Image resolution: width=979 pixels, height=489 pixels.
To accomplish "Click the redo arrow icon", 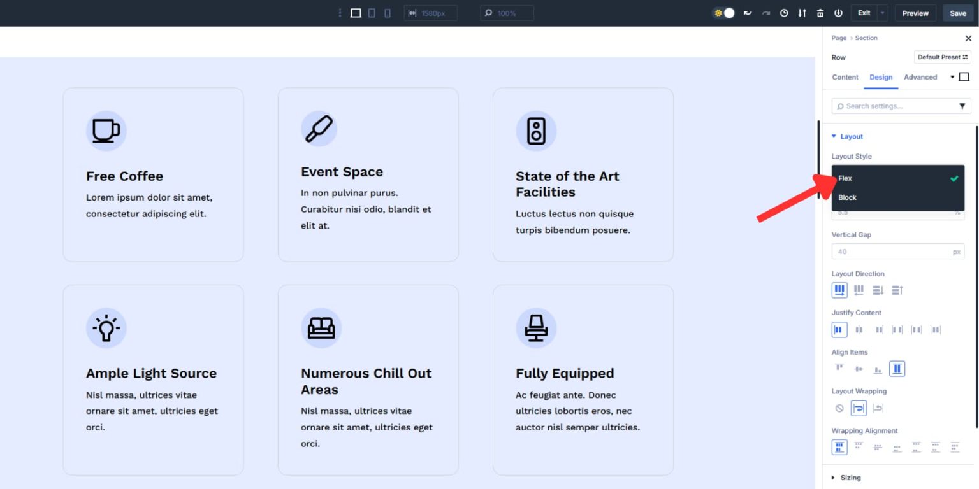I will point(766,13).
